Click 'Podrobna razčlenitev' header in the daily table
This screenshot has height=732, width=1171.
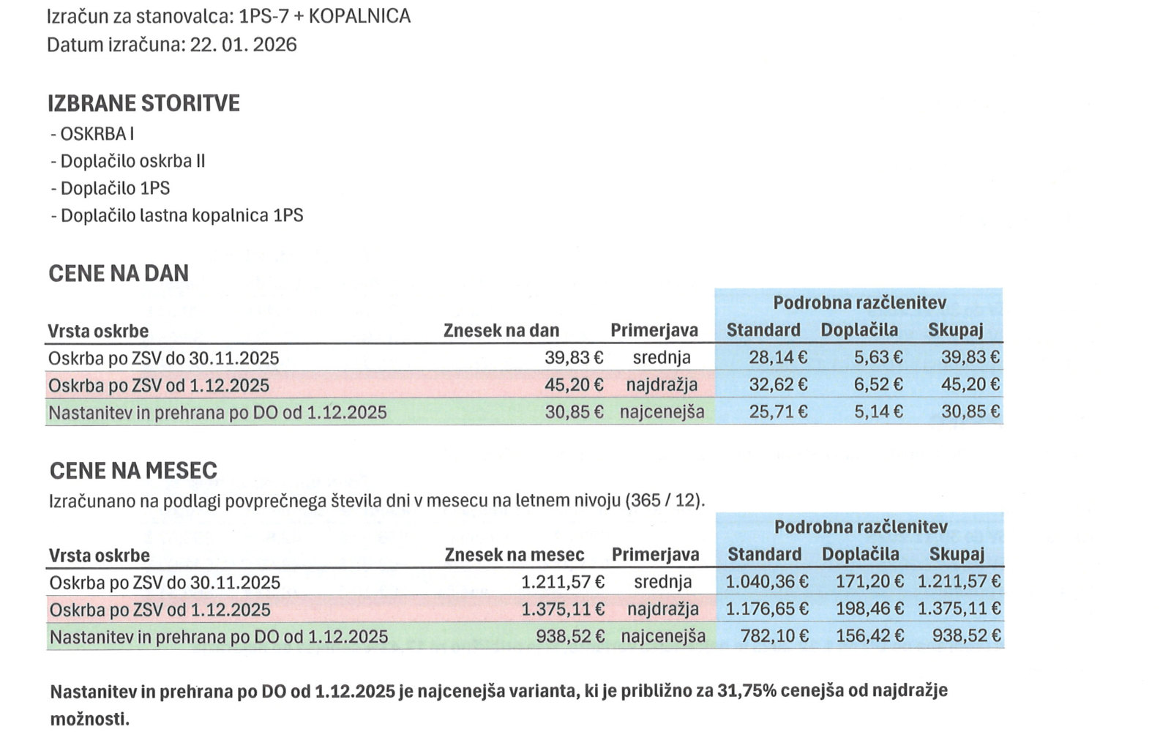pos(859,303)
